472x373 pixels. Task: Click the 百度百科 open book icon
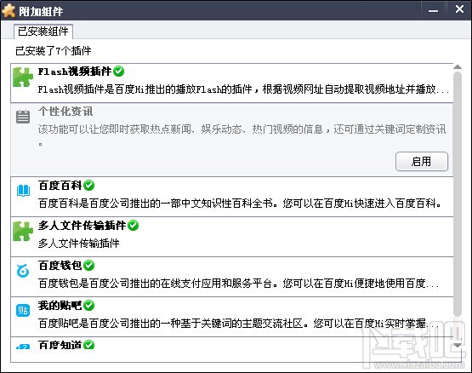click(23, 190)
